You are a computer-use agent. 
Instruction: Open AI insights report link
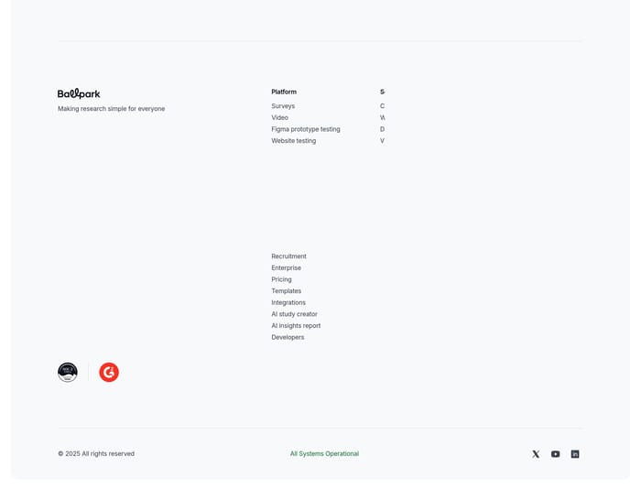coord(296,326)
